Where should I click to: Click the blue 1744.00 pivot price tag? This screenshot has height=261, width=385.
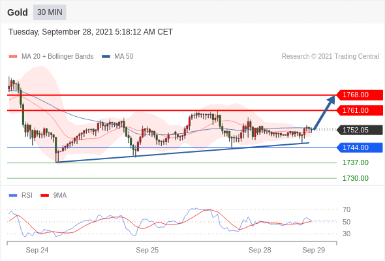(x=360, y=147)
